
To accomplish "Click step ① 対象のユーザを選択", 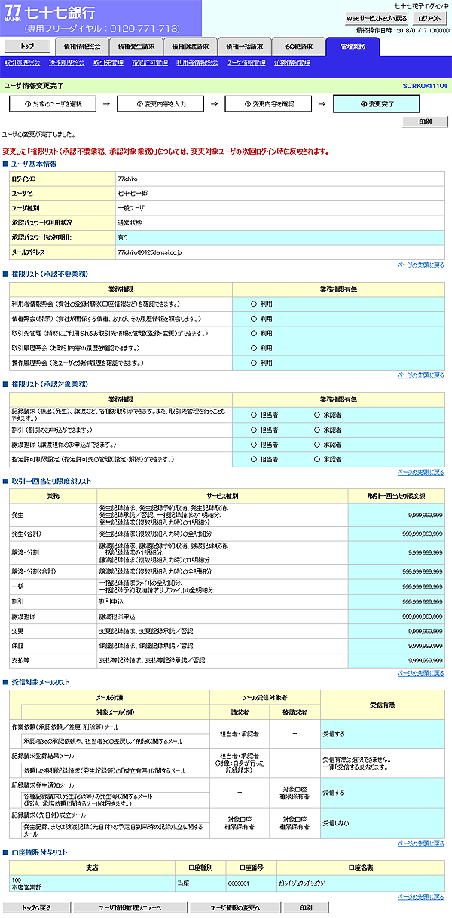I will 52,103.
